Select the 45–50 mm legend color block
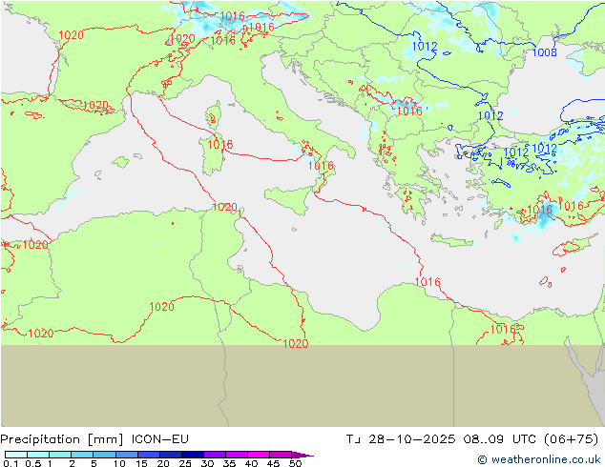The width and height of the screenshot is (605, 467). (x=281, y=455)
